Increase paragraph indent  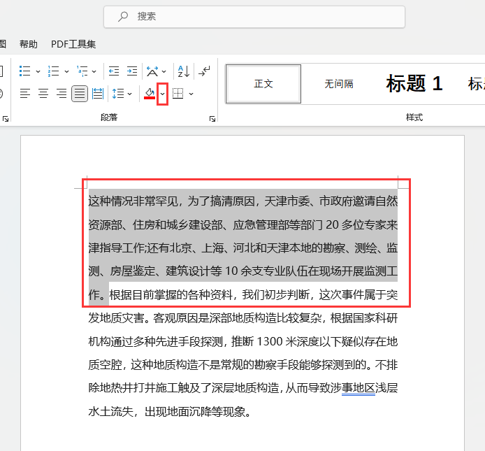coord(132,71)
